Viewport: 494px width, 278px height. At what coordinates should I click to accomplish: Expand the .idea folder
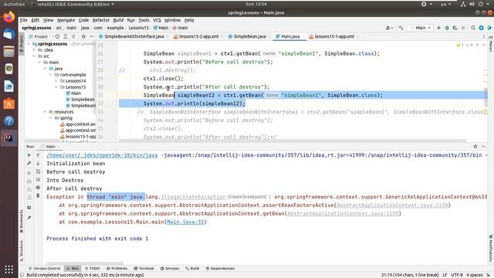tap(34, 50)
